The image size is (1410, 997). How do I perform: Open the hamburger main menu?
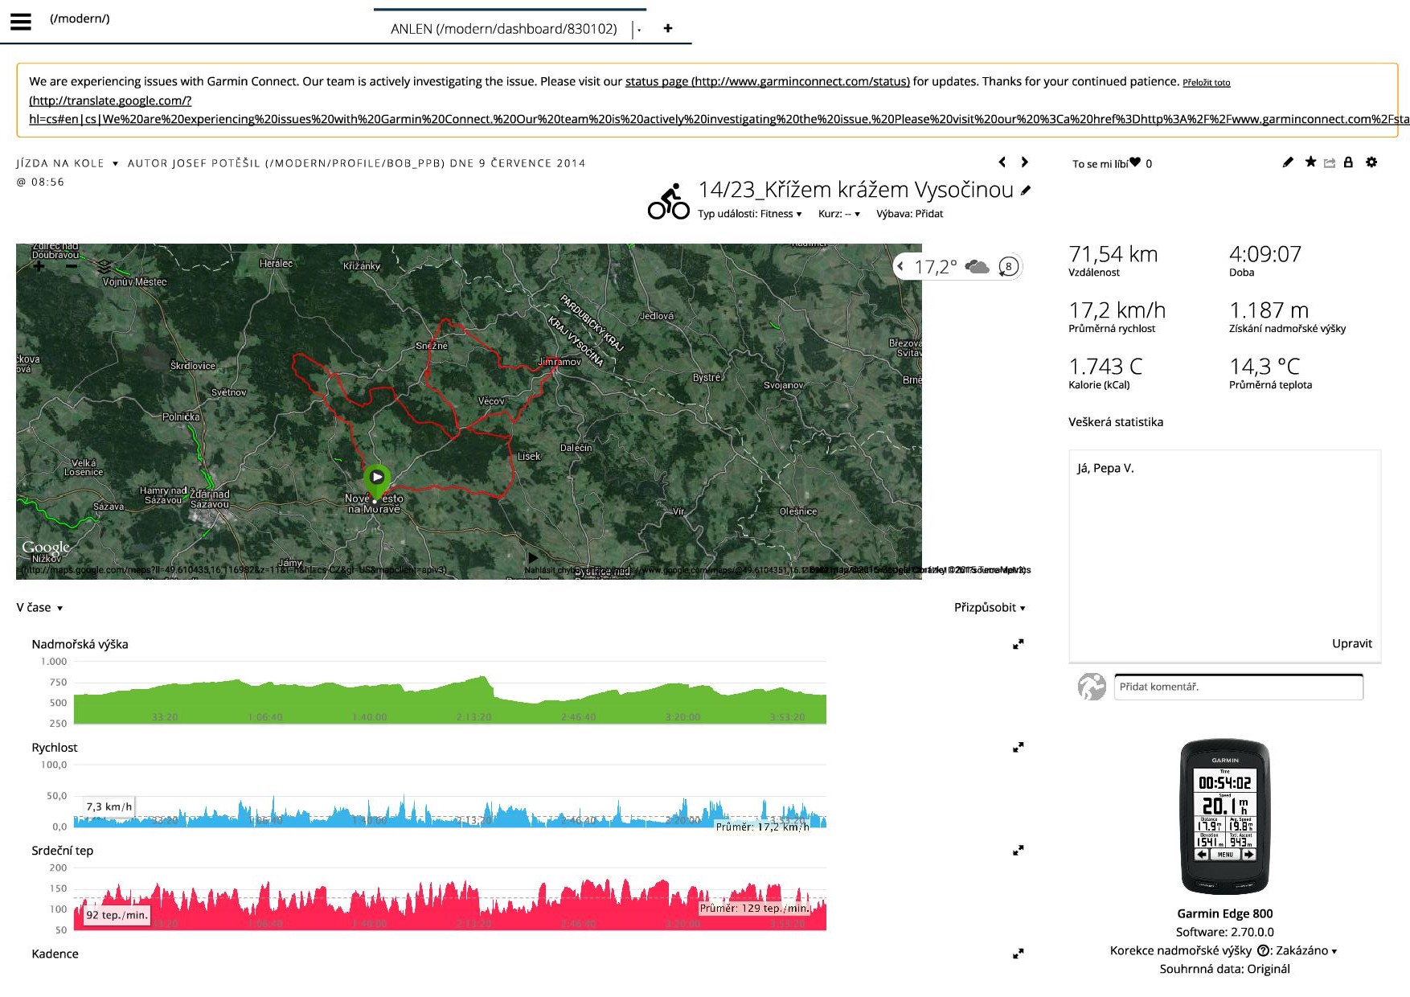[21, 22]
